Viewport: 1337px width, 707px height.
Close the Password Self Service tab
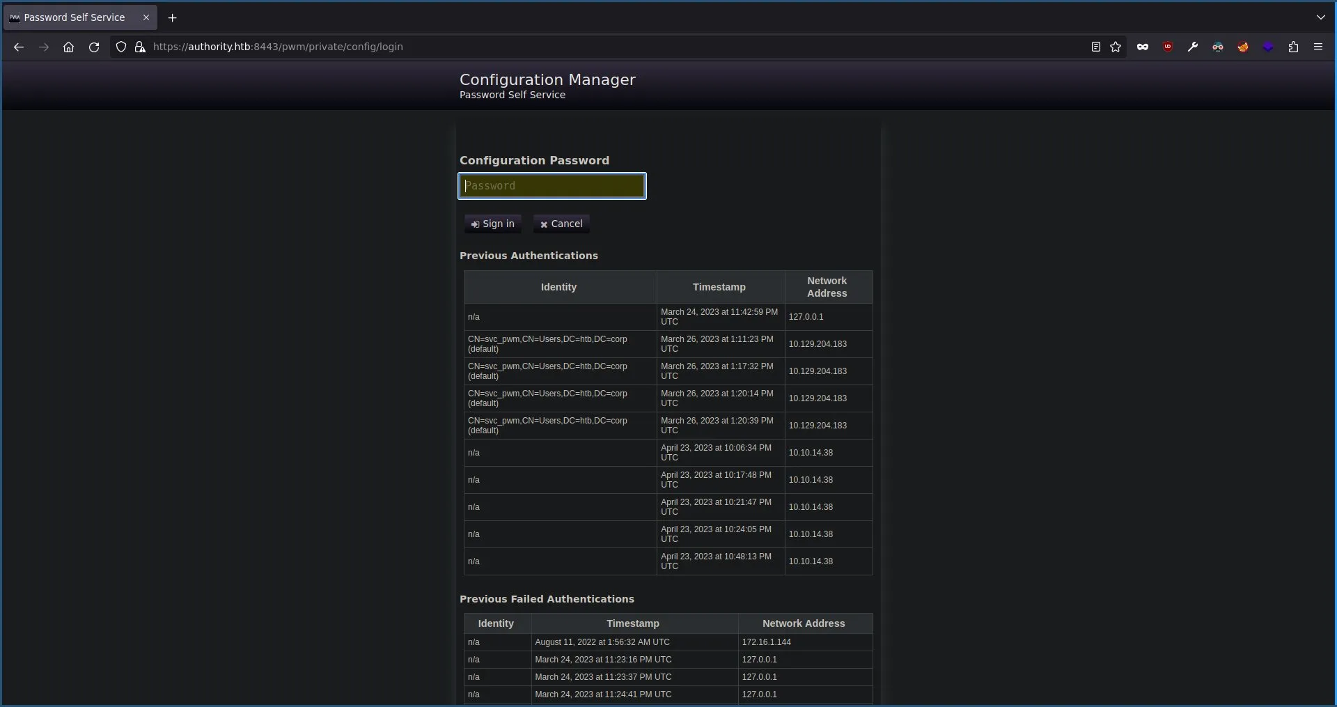[x=146, y=17]
